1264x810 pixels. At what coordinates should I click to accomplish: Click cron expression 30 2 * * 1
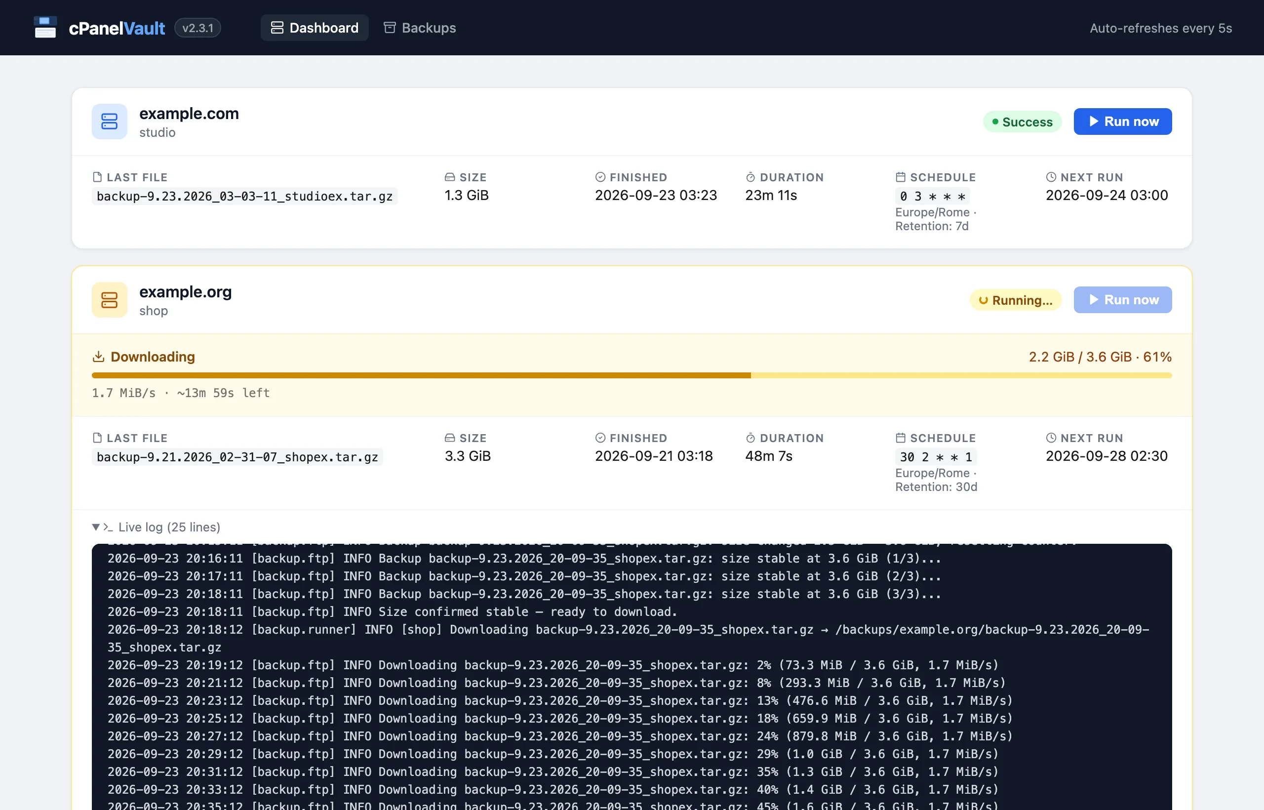(936, 457)
